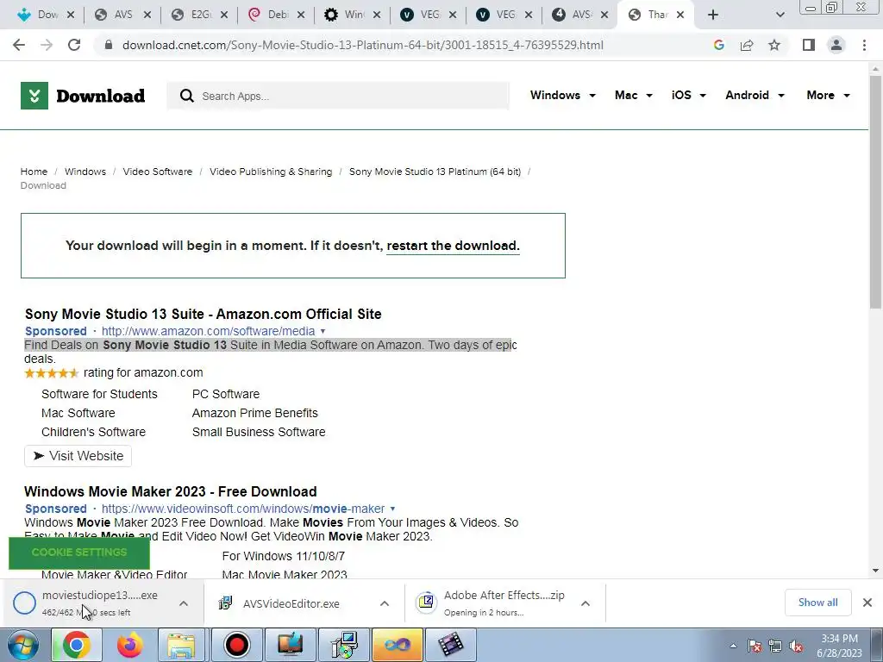The image size is (883, 662).
Task: Click the page vertical scrollbar
Action: 875,191
